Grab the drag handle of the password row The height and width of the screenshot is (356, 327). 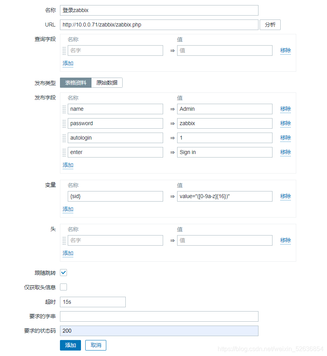click(x=64, y=124)
